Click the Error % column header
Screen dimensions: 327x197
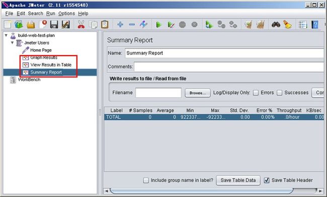pyautogui.click(x=264, y=111)
